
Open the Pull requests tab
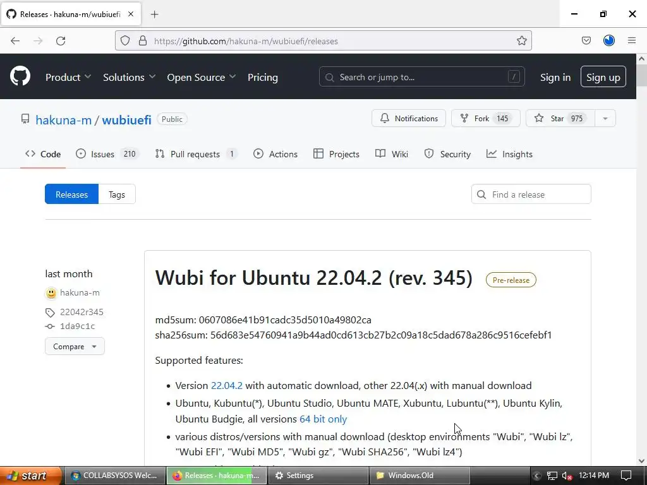(x=196, y=154)
